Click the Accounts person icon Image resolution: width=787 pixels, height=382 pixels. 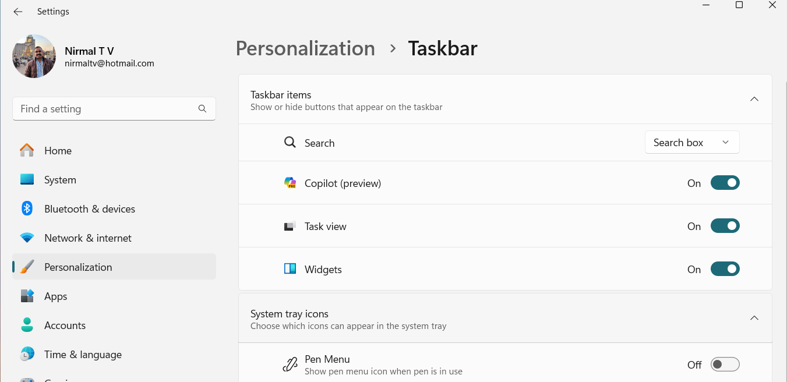click(x=27, y=325)
